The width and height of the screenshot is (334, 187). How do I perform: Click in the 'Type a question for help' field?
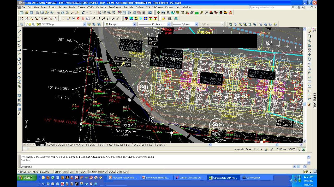(270, 8)
